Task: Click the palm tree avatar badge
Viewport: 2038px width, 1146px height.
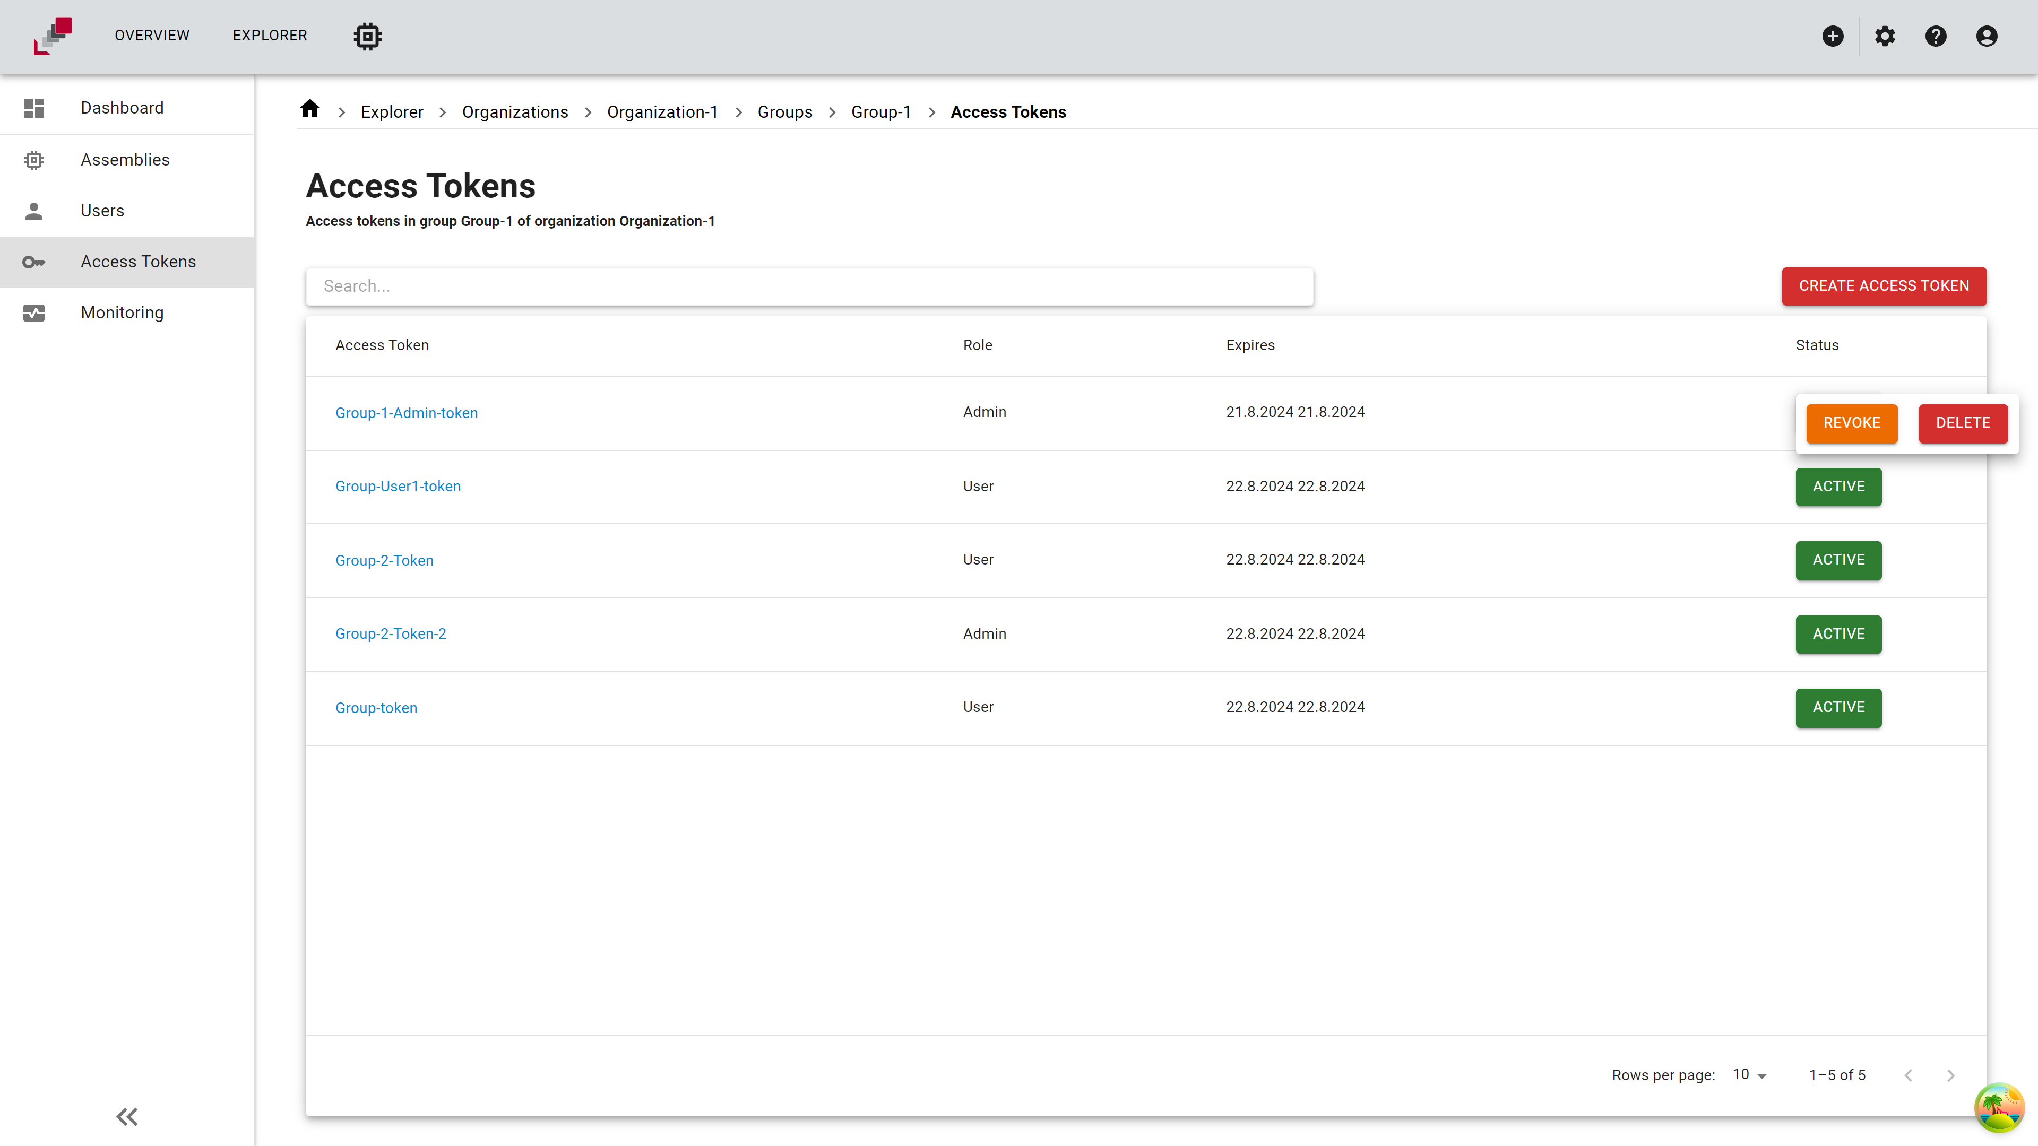Action: tap(1999, 1107)
